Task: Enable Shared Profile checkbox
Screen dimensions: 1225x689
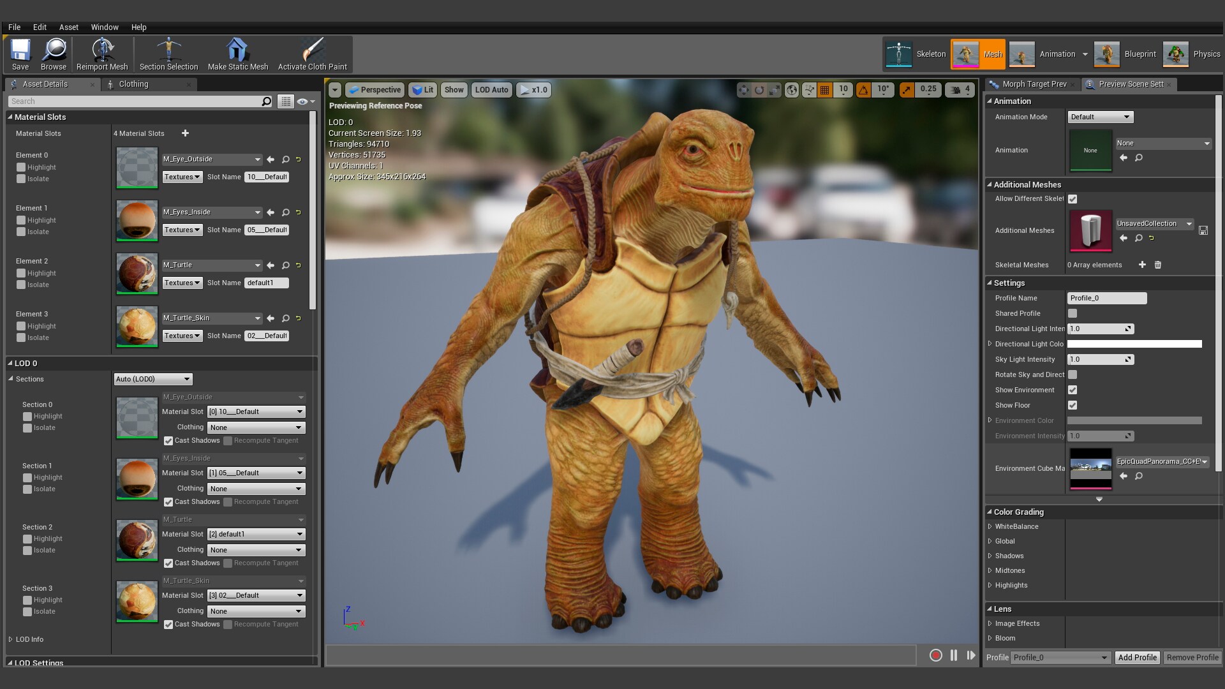Action: click(x=1073, y=313)
